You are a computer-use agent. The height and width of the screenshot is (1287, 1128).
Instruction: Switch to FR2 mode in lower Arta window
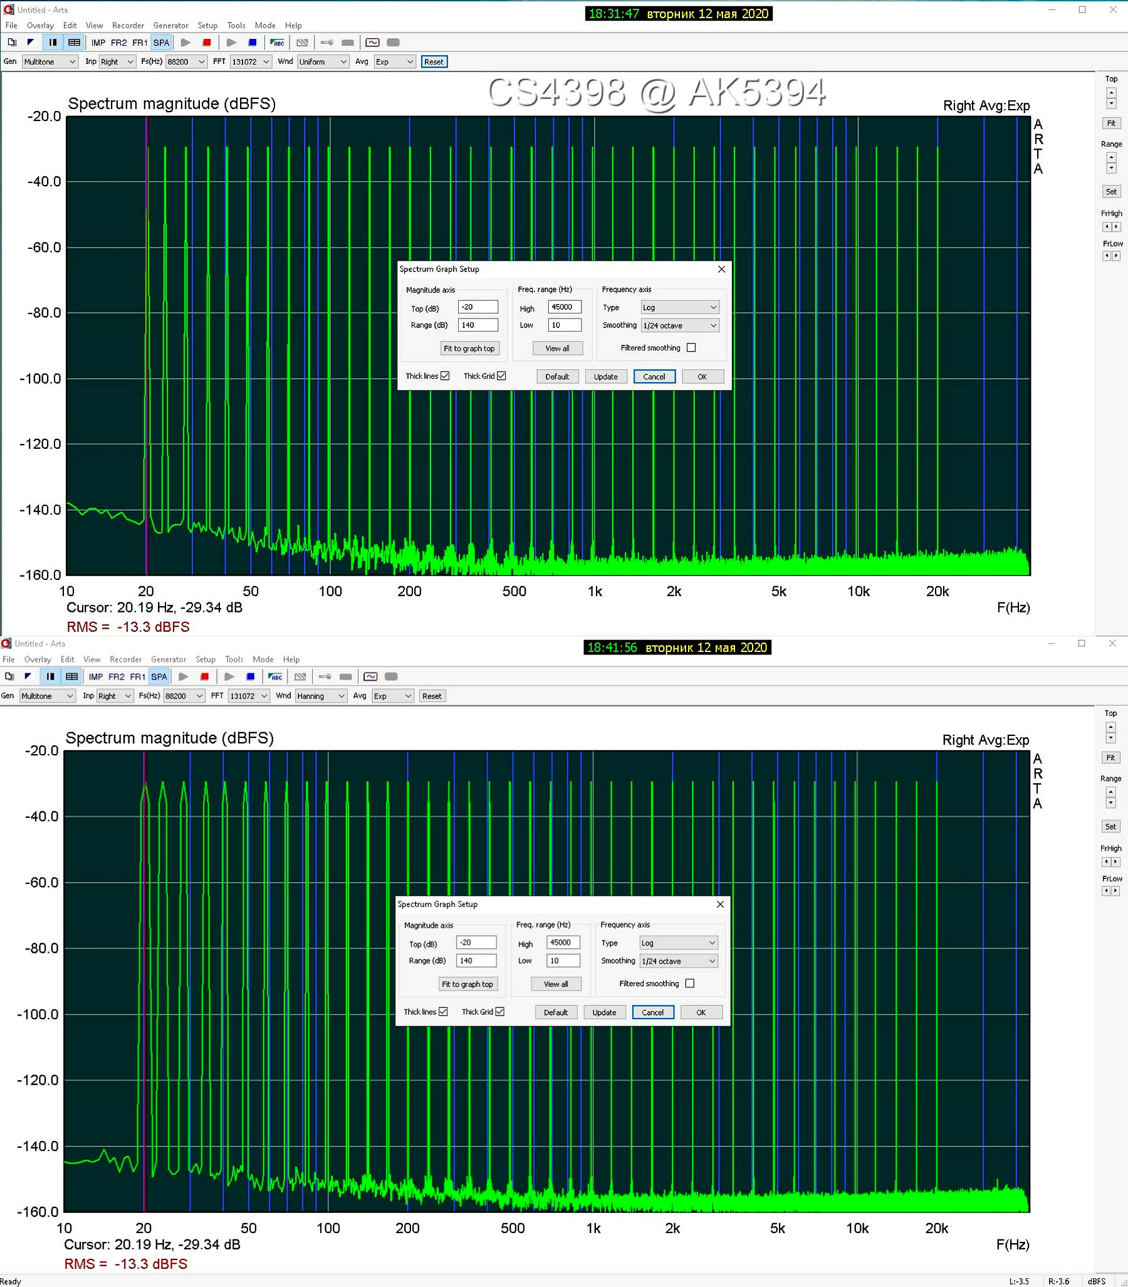tap(117, 677)
